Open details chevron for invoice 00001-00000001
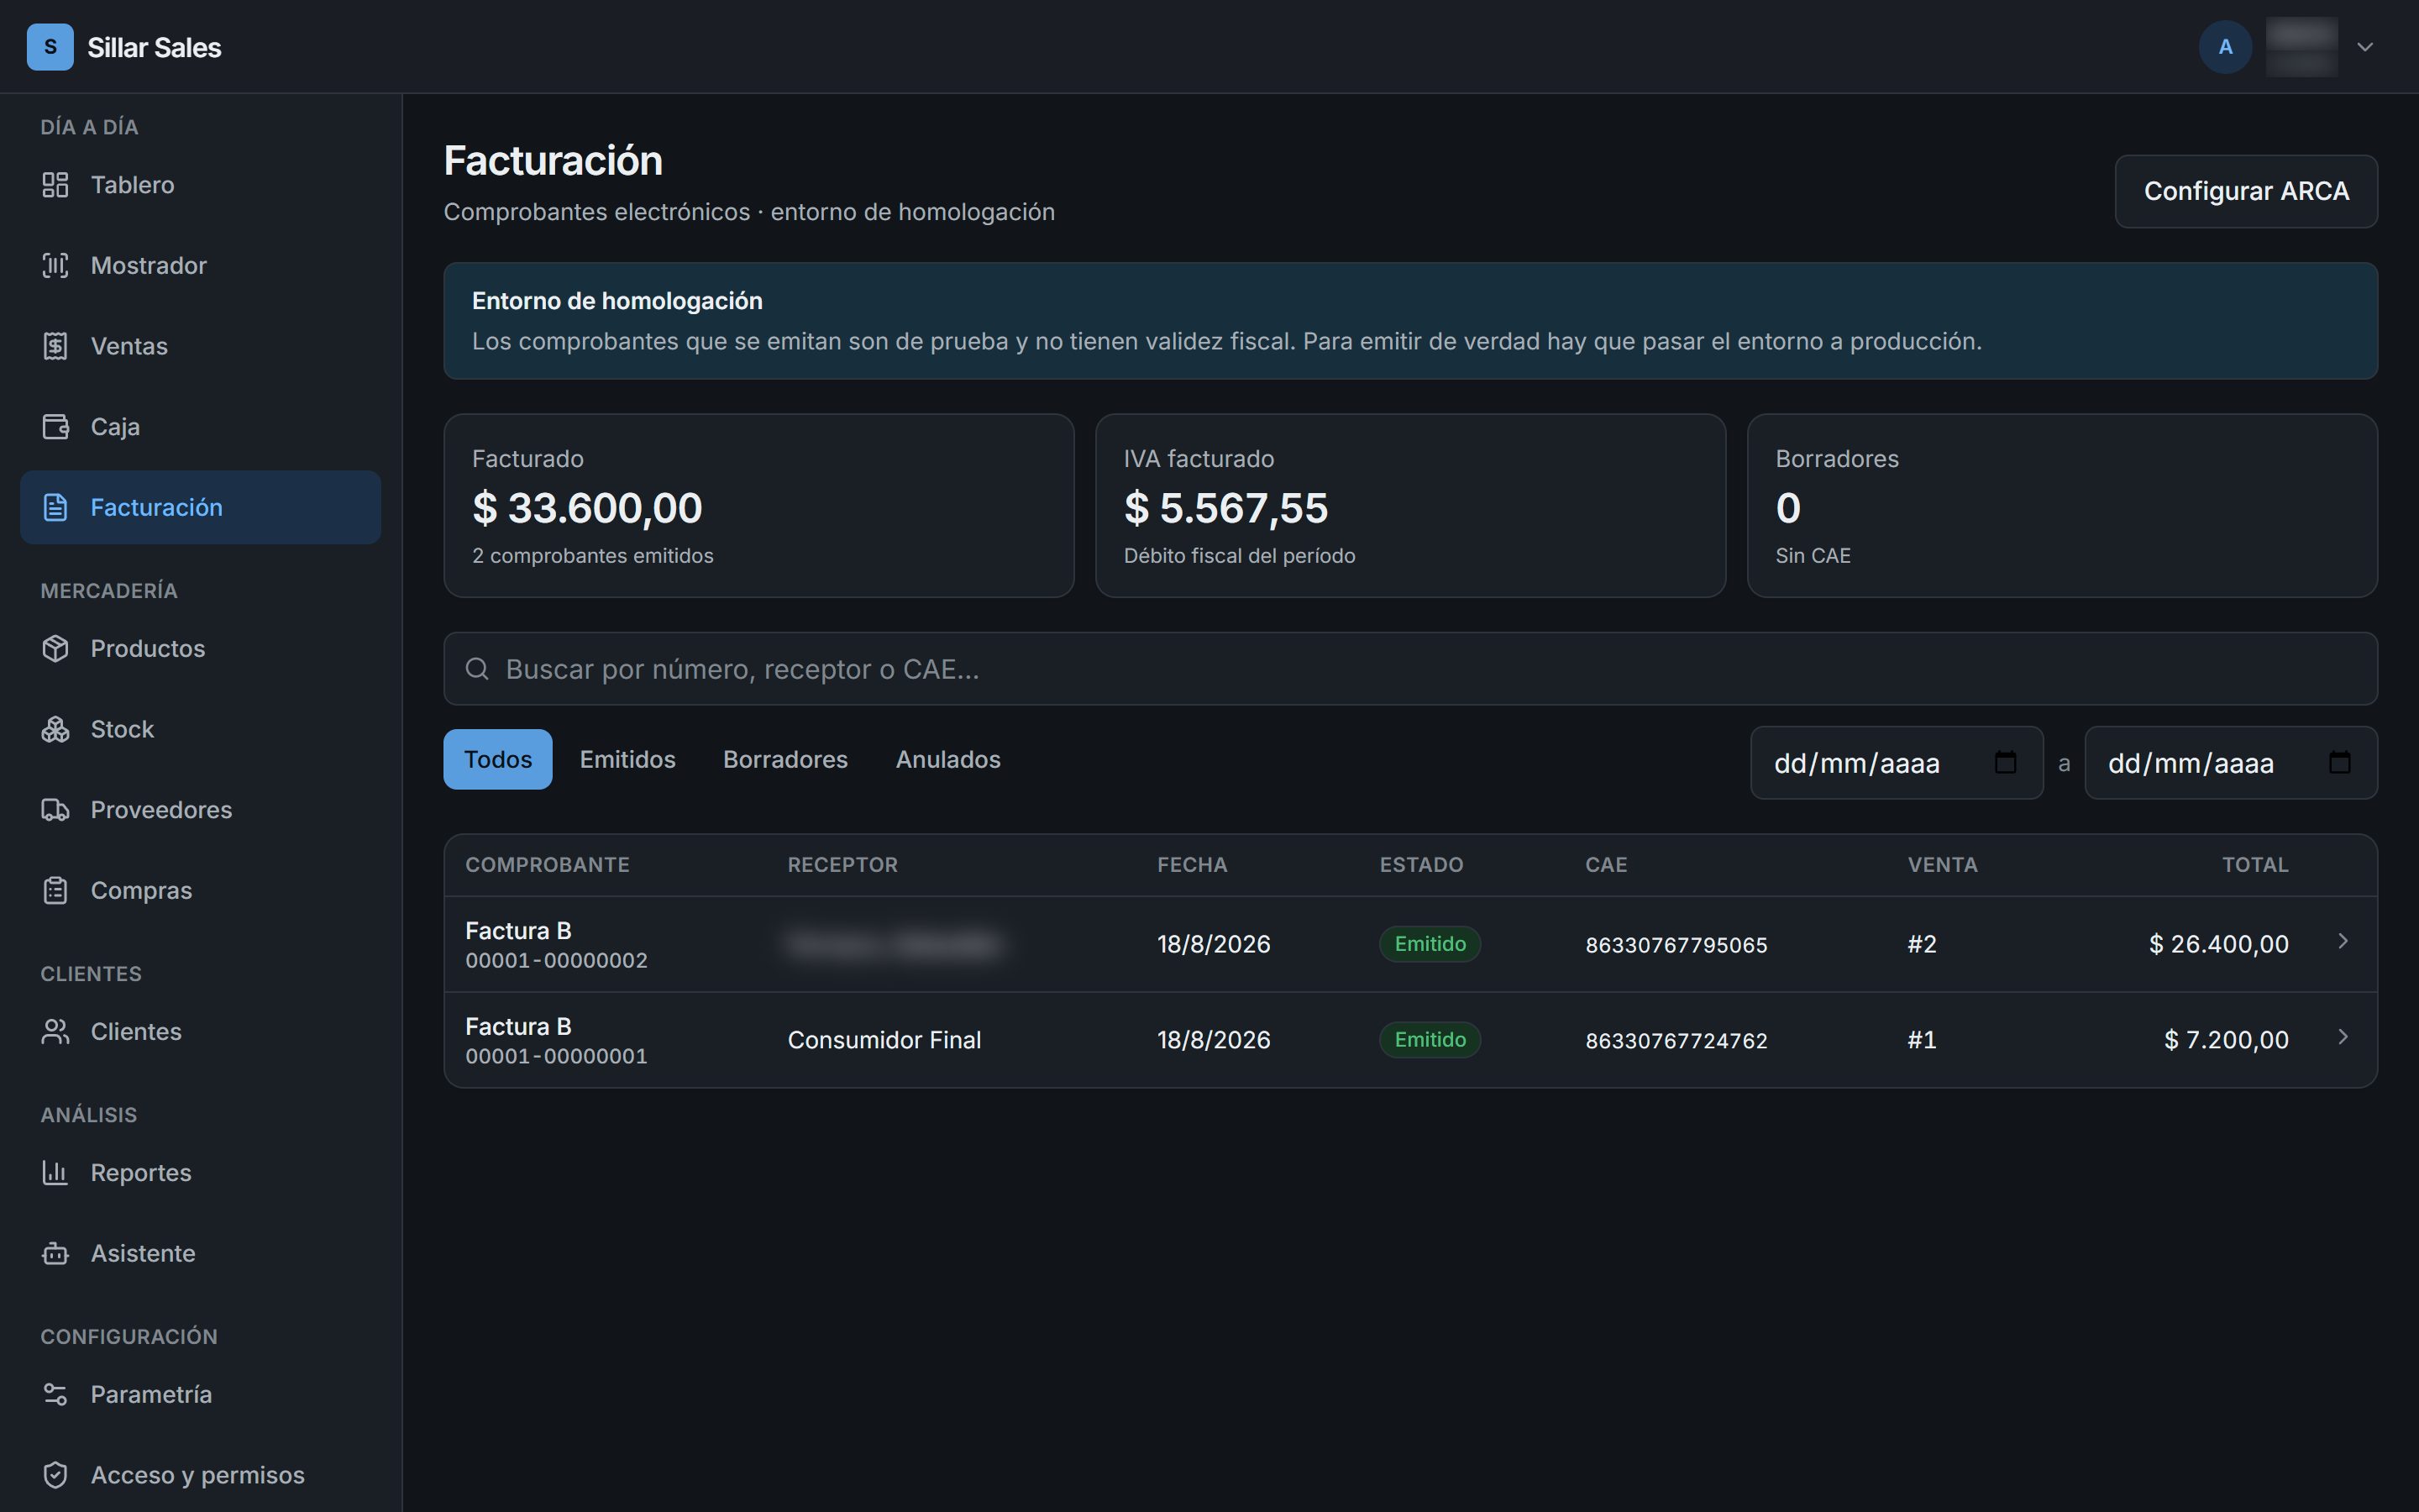The width and height of the screenshot is (2419, 1512). coord(2343,1037)
